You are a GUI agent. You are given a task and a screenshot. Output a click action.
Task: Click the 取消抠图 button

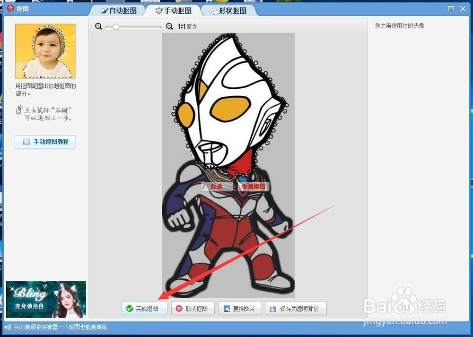(x=193, y=308)
